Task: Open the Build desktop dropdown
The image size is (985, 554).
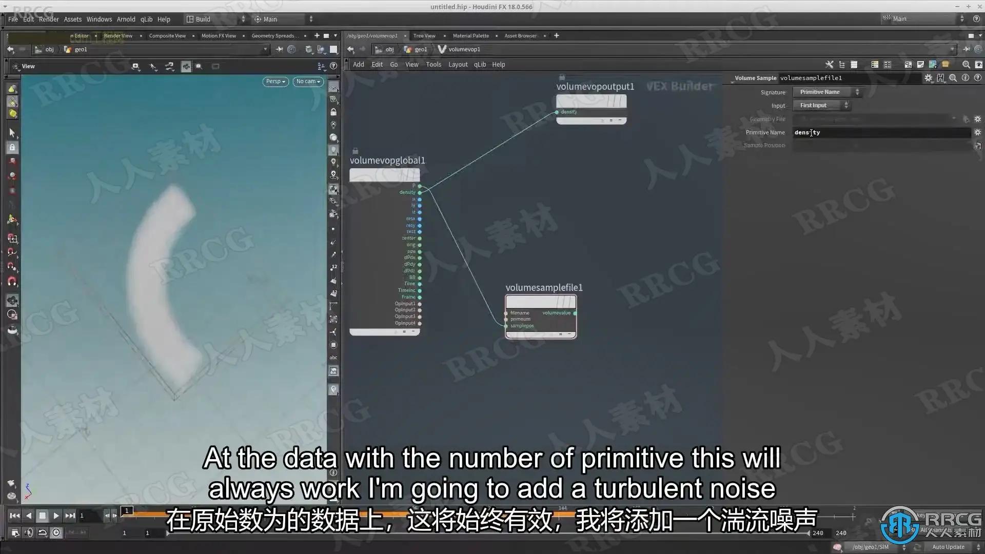Action: pos(215,19)
